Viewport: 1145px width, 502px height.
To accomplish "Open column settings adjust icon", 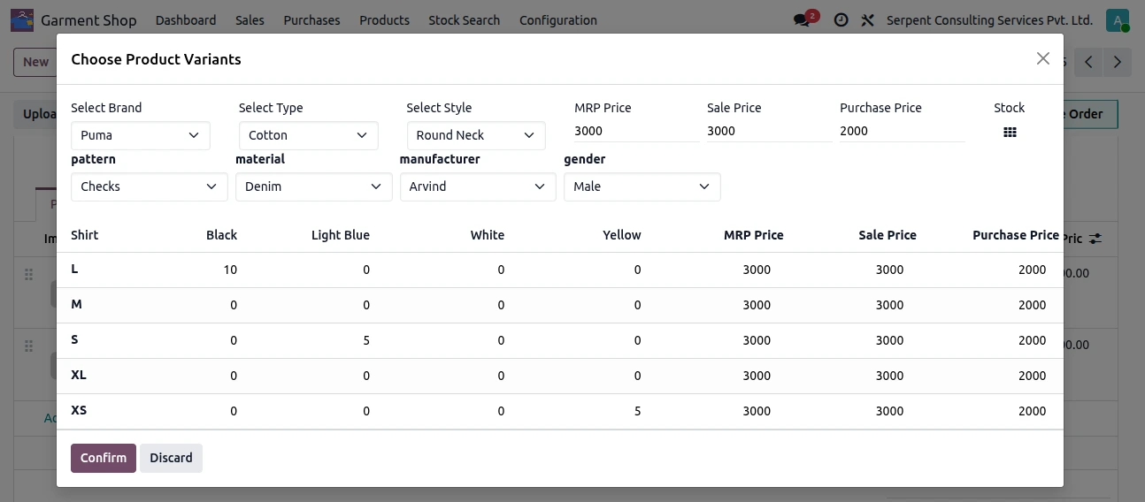I will (x=1095, y=239).
